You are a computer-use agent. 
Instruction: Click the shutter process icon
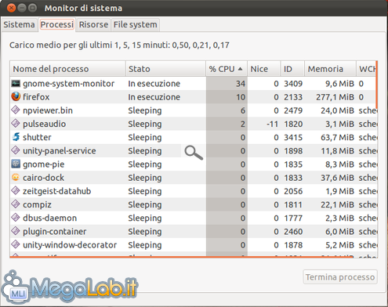(16, 137)
